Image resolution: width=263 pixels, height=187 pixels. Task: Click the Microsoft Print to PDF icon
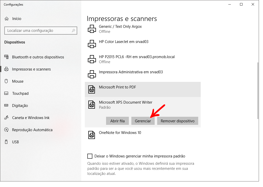click(x=92, y=89)
